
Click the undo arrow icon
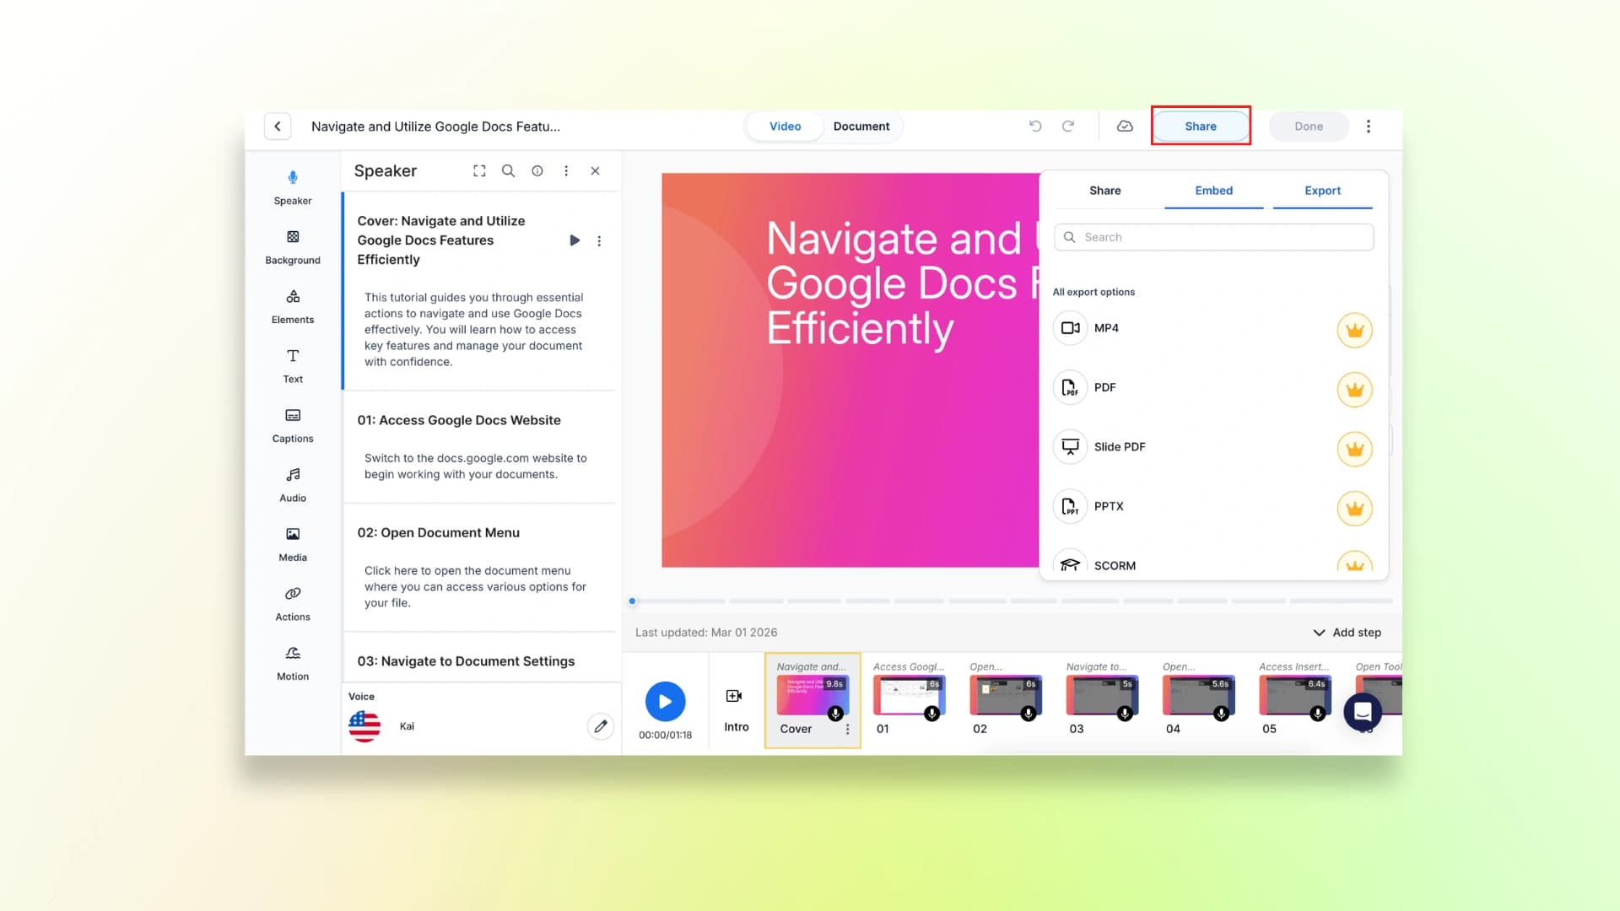(x=1035, y=127)
